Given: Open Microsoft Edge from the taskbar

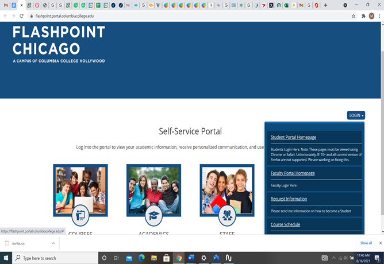Looking at the screenshot, I should (x=141, y=258).
